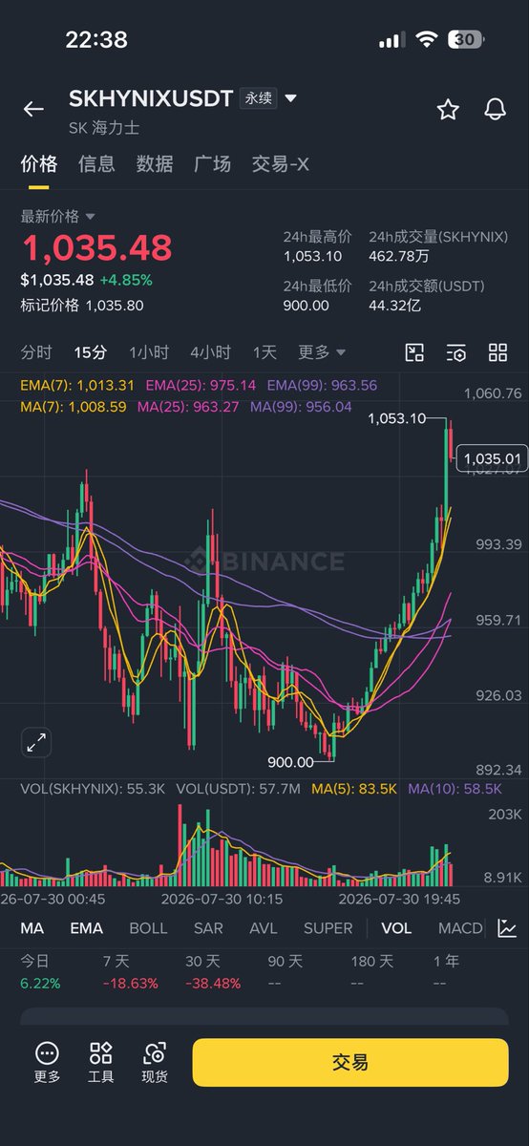Tap the 永续 perpetual contract tag
The image size is (529, 1146).
pyautogui.click(x=260, y=98)
